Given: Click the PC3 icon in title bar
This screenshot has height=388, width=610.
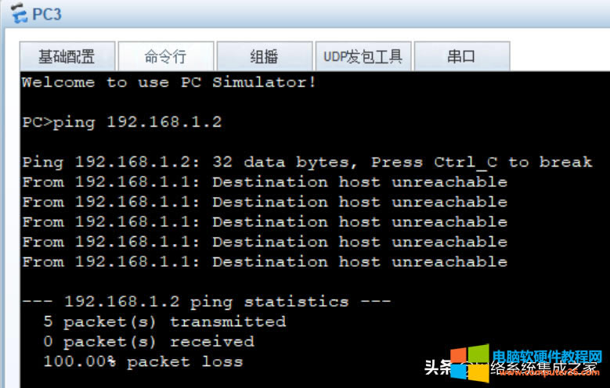Looking at the screenshot, I should click(15, 13).
